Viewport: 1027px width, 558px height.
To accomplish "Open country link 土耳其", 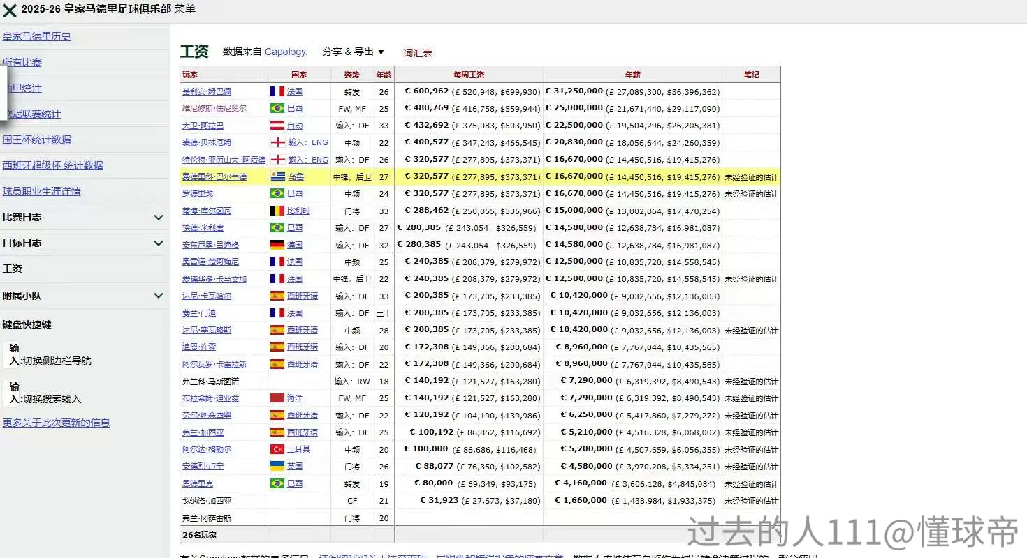I will point(299,449).
